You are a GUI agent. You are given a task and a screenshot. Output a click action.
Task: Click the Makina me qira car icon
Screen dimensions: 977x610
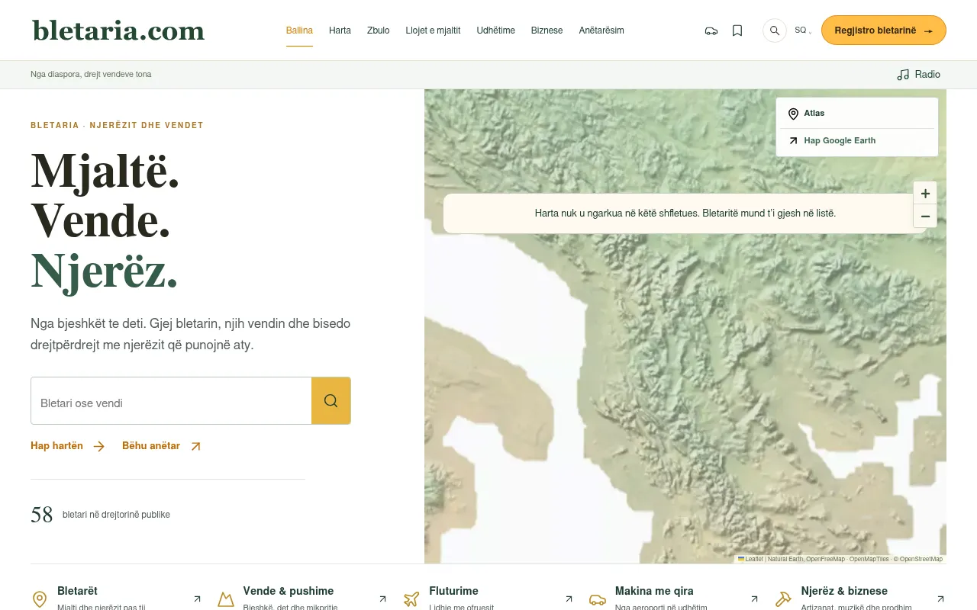pyautogui.click(x=598, y=599)
